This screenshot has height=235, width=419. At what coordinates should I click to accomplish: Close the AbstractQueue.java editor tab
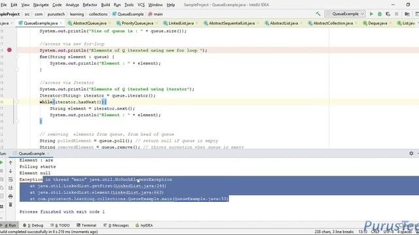(109, 23)
